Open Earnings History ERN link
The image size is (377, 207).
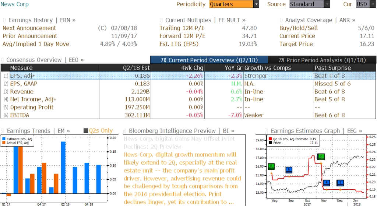(42, 20)
